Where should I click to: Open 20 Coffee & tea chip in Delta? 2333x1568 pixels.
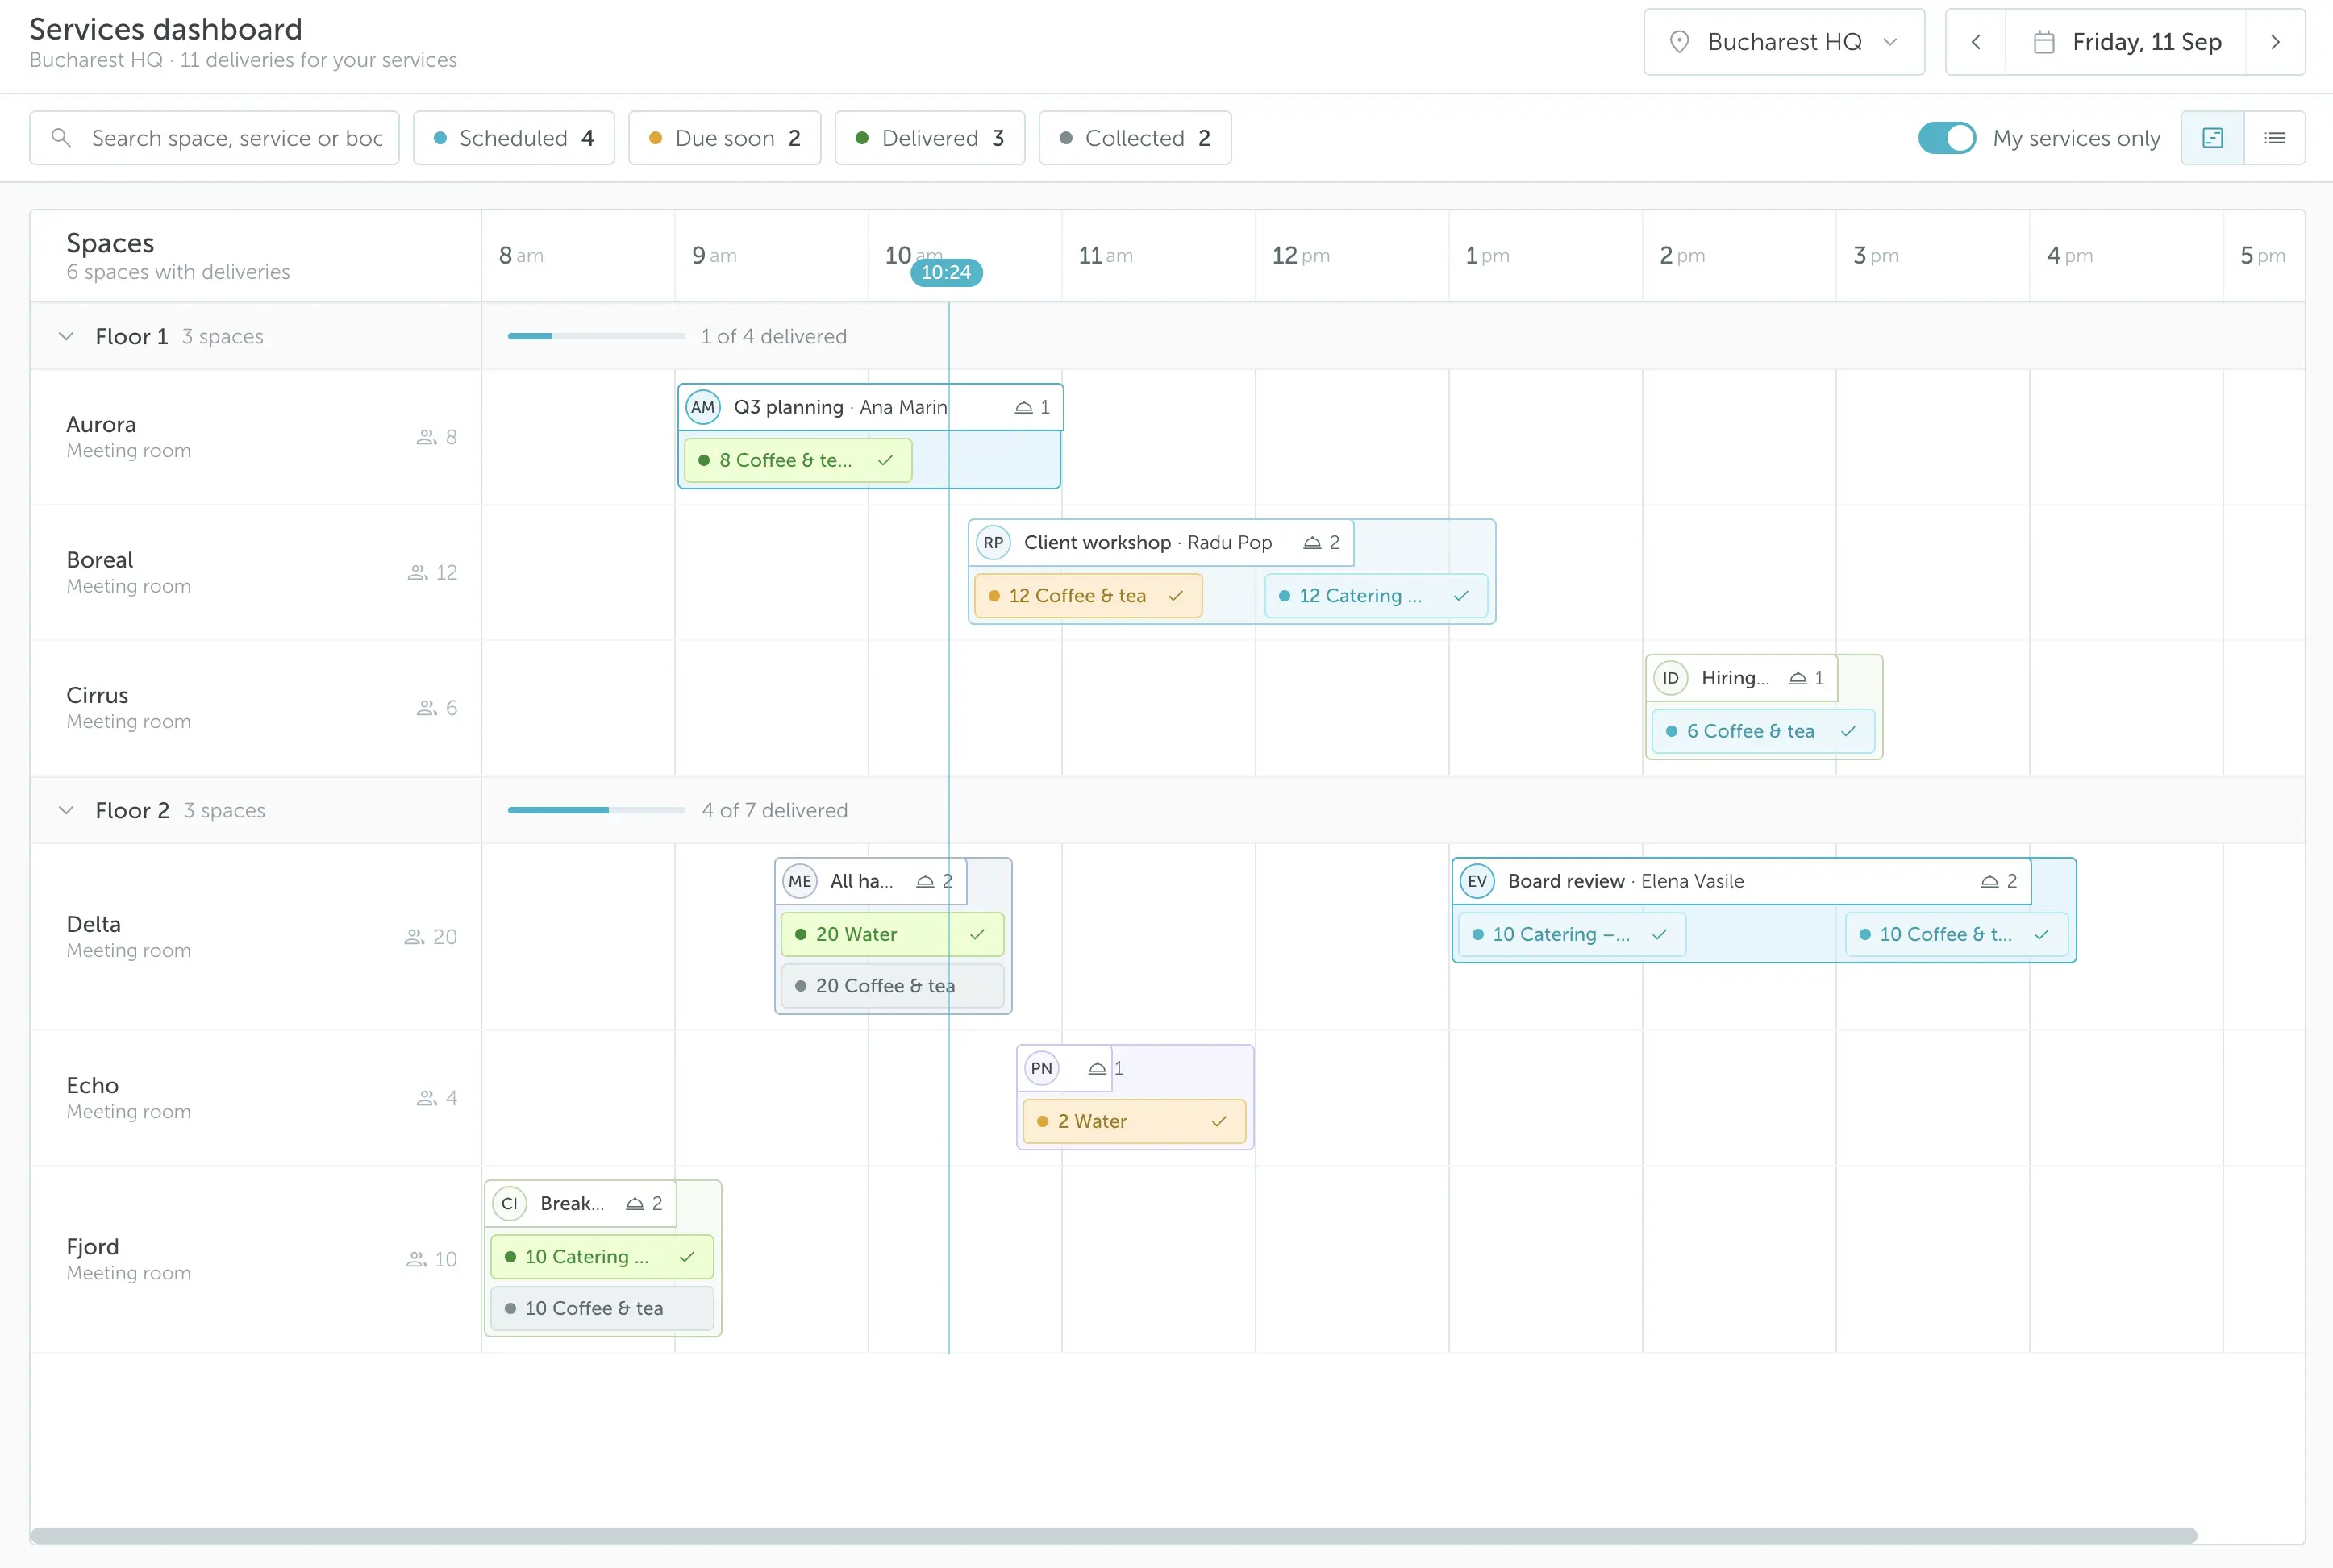pos(893,986)
